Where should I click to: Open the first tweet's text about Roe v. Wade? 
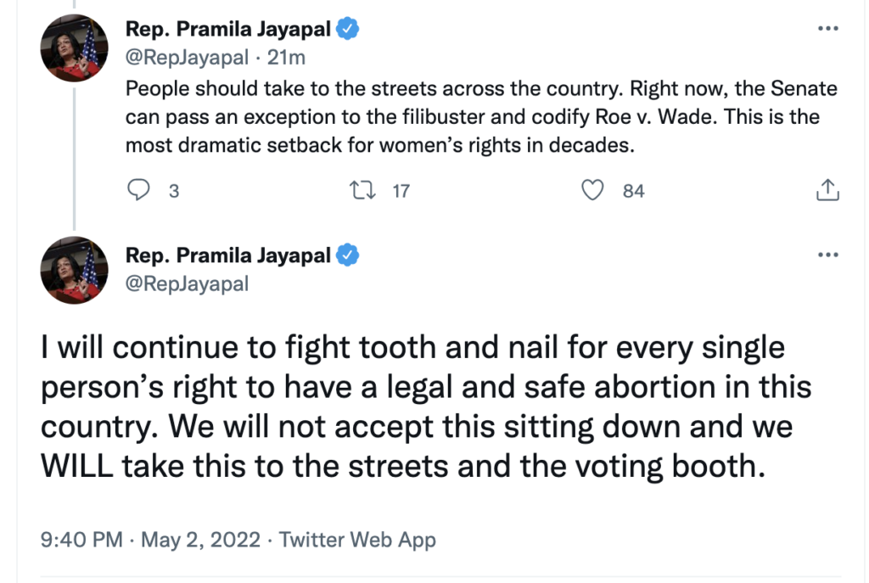480,116
